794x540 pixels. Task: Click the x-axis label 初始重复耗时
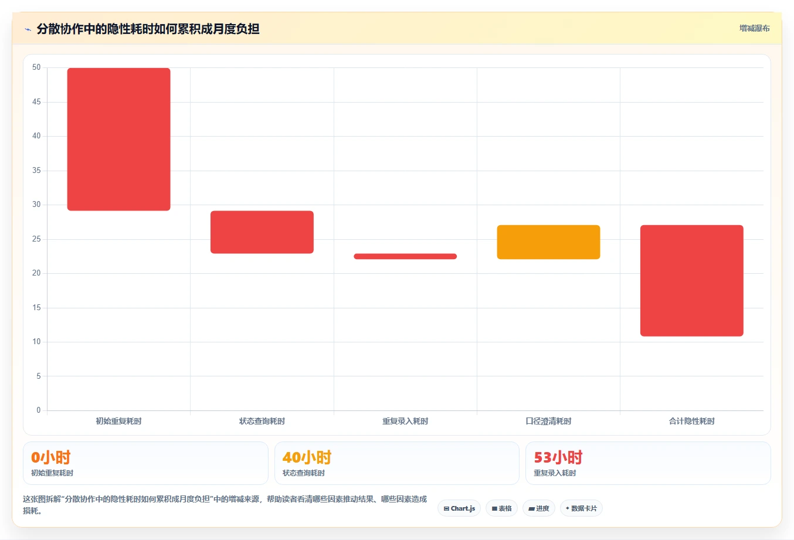119,421
